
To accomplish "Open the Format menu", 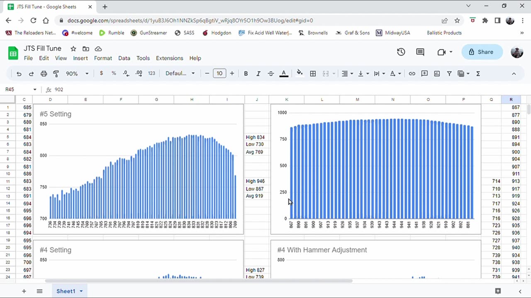I will tap(103, 58).
